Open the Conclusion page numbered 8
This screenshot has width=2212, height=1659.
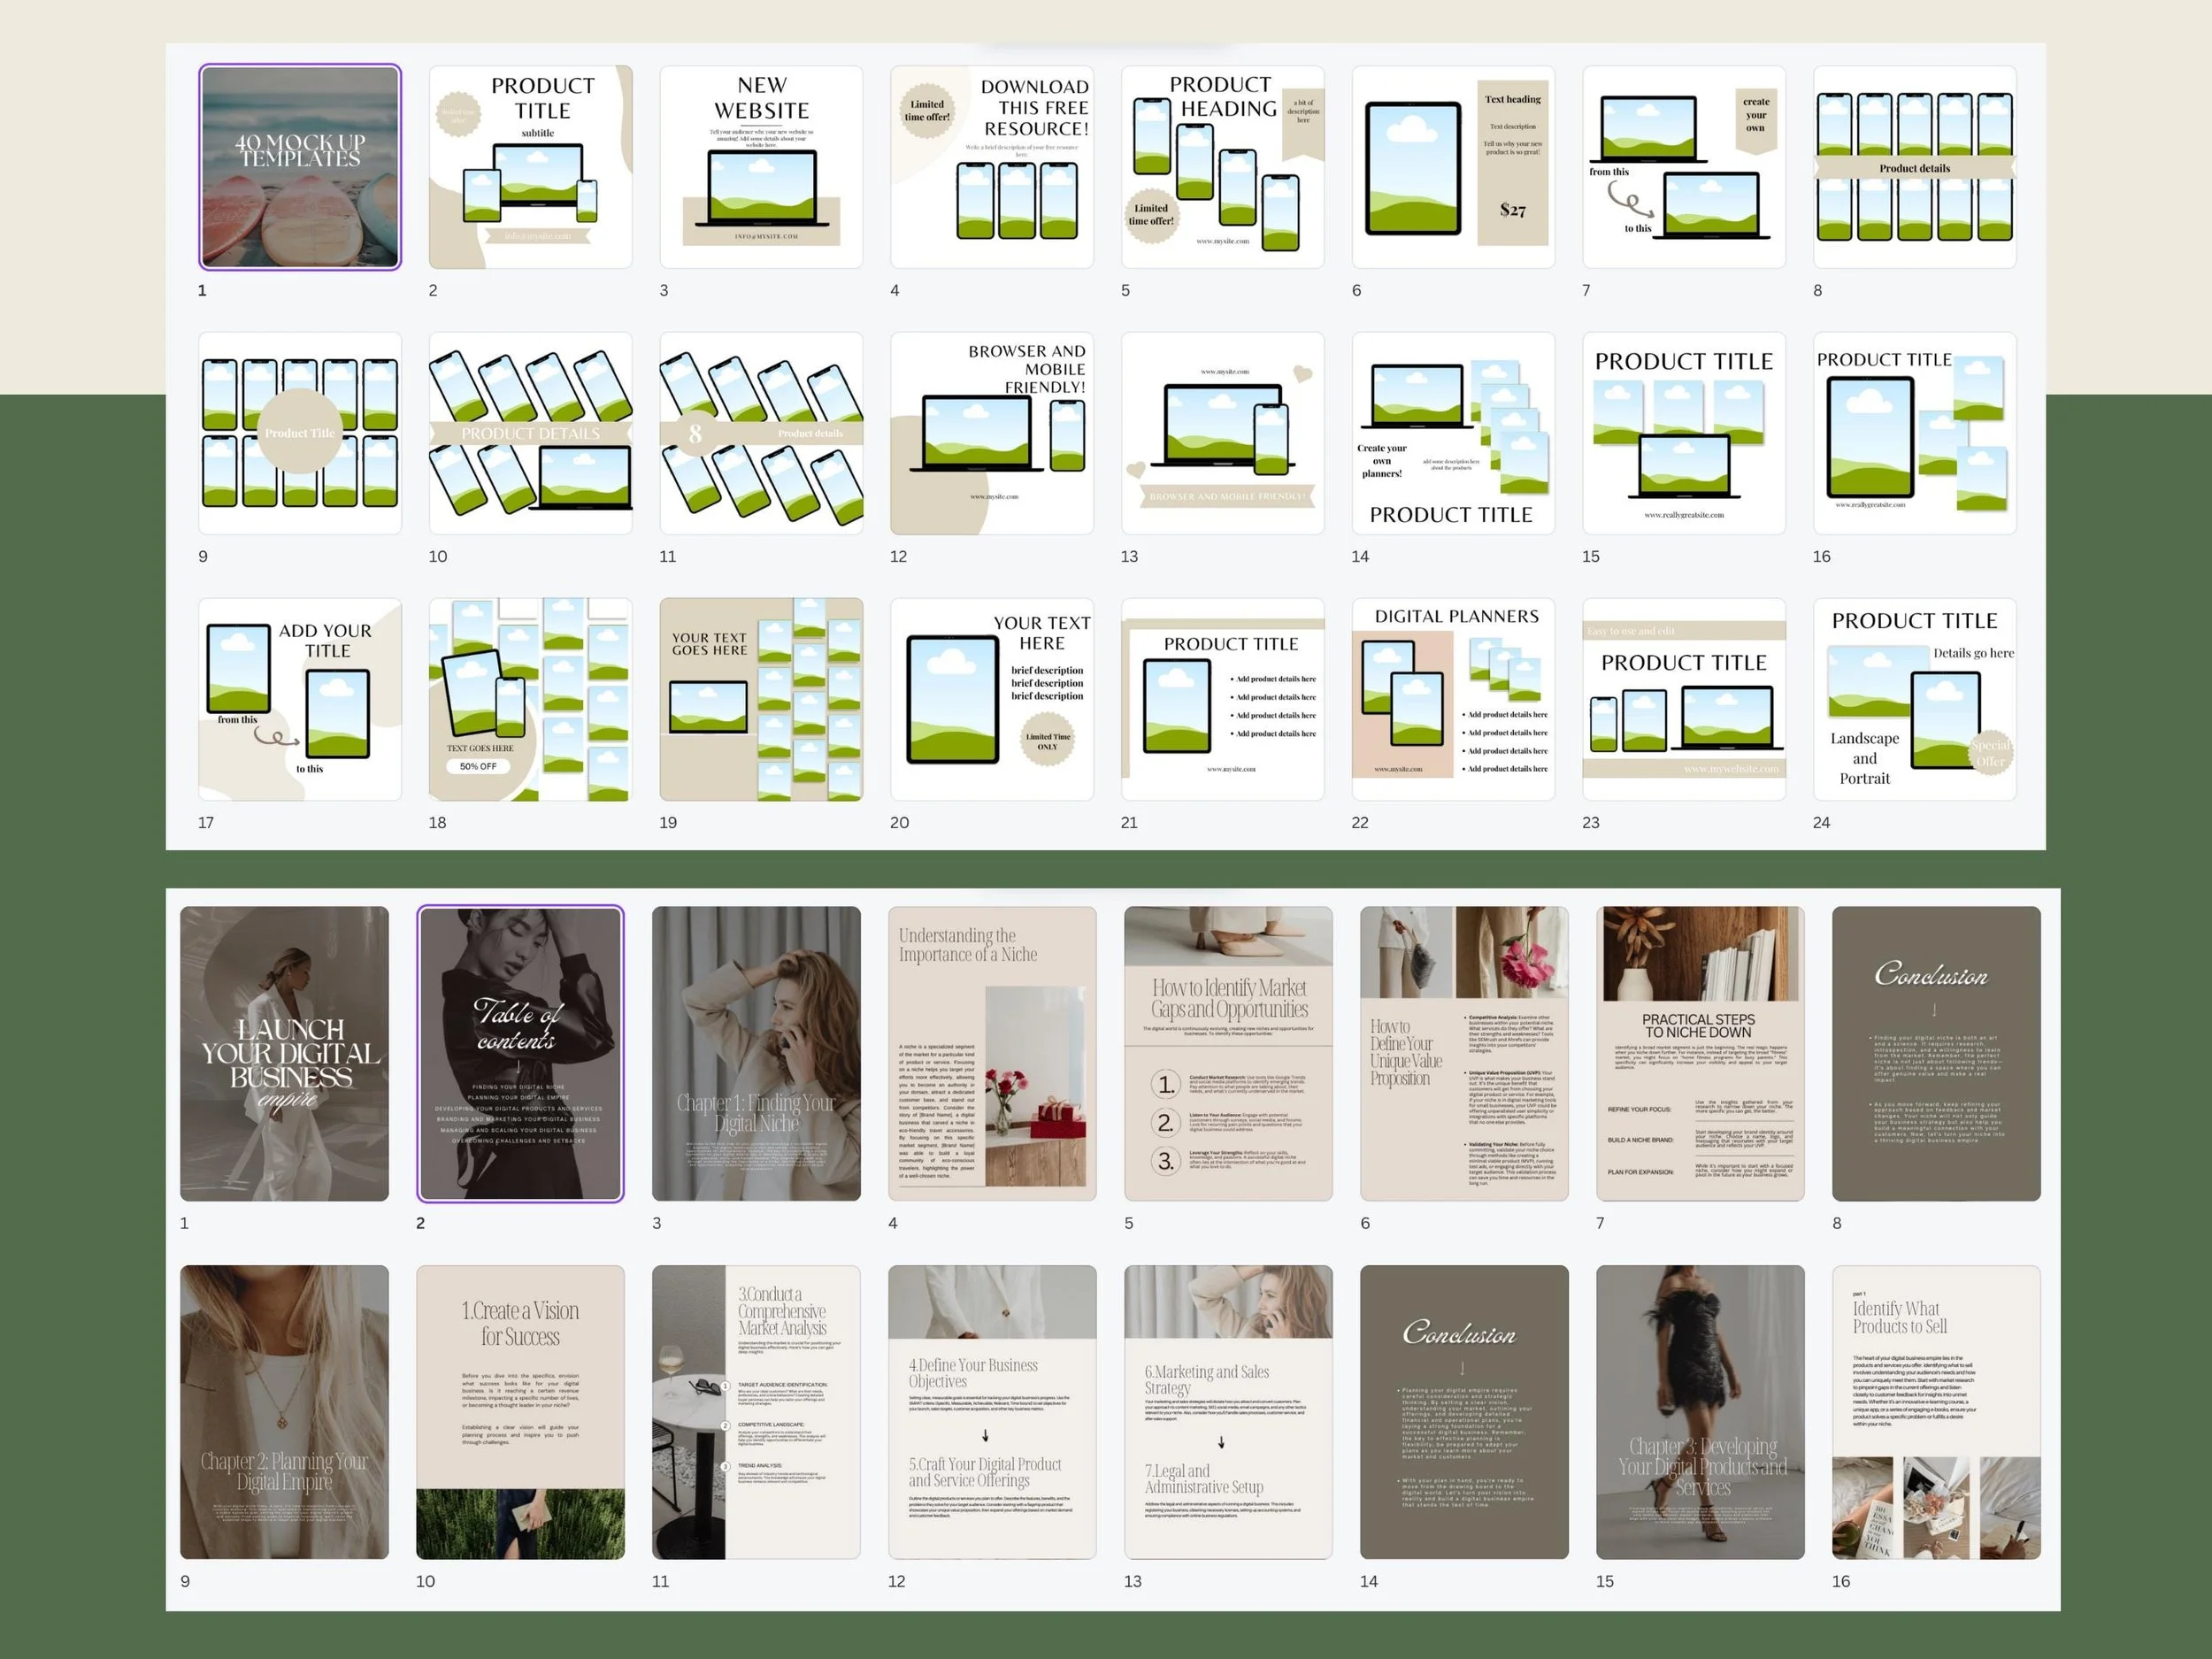point(1936,1053)
